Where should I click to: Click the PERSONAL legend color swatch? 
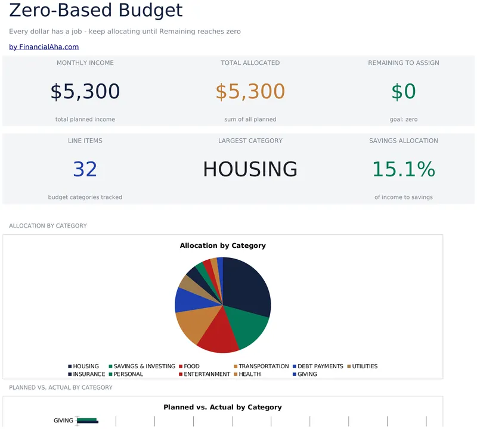[111, 374]
